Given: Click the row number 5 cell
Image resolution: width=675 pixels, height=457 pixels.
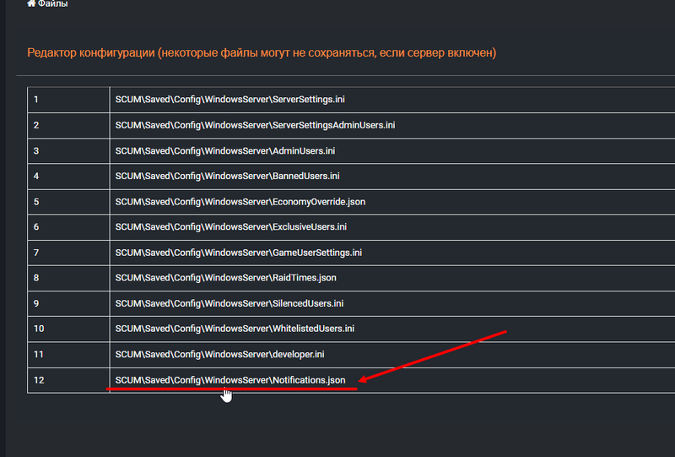Looking at the screenshot, I should [x=67, y=202].
